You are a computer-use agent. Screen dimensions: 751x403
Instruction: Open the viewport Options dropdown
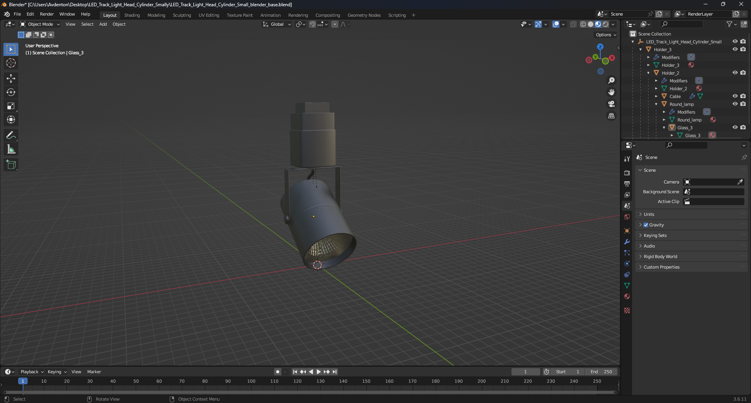click(x=606, y=35)
